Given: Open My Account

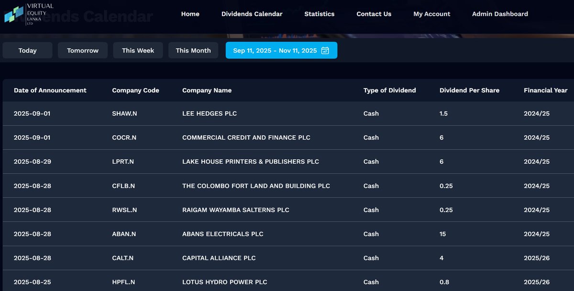Looking at the screenshot, I should click(x=432, y=14).
